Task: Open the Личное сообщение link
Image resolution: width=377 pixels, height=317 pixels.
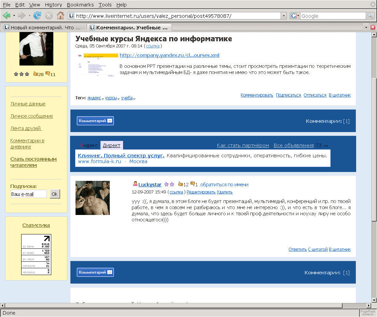Action: coord(31,116)
